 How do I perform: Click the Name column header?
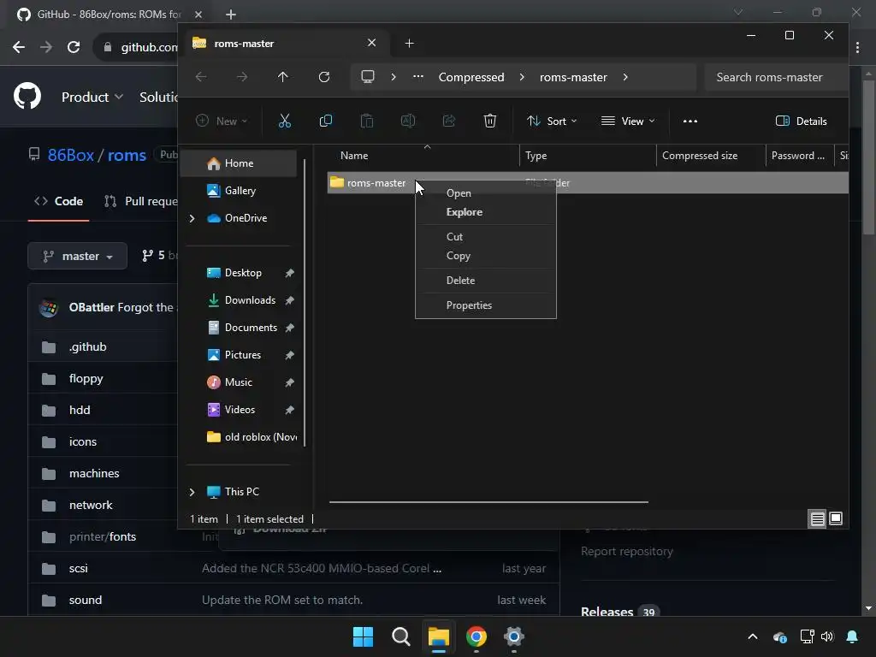point(428,156)
